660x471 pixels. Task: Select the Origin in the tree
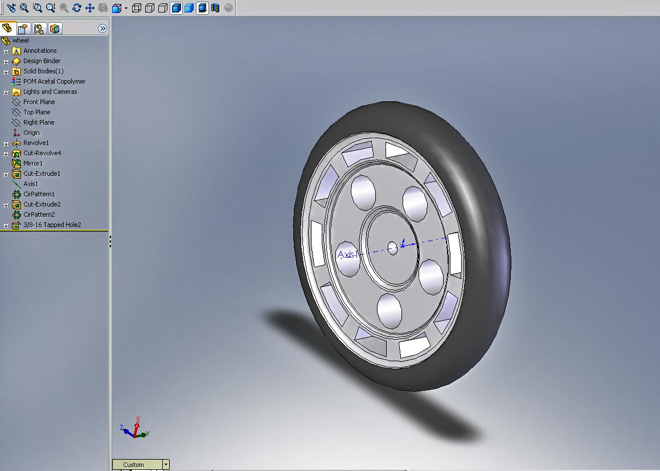coord(31,133)
